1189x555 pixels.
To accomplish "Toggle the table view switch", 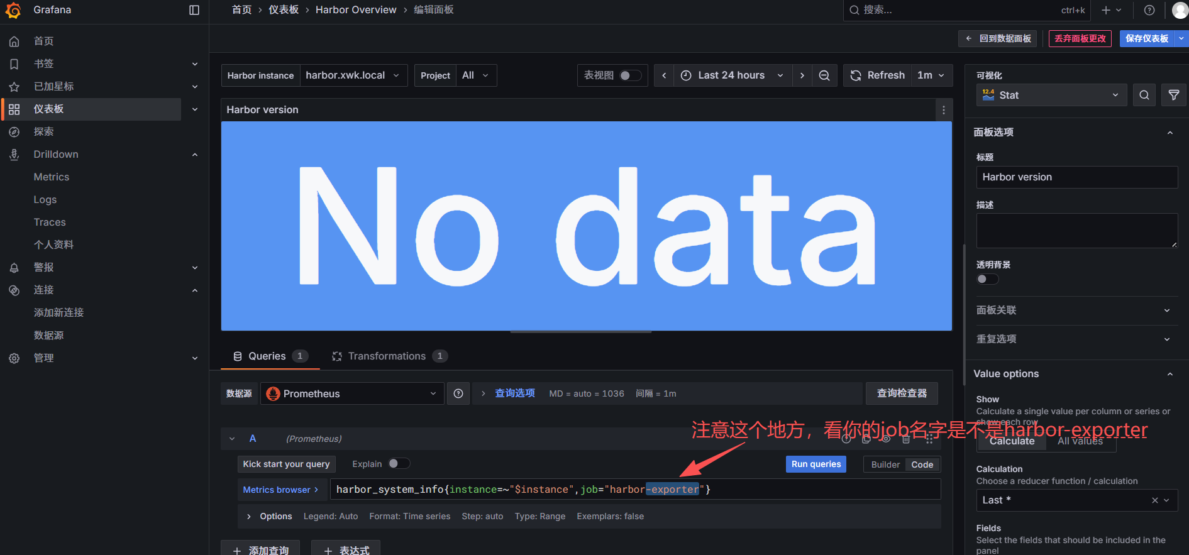I will tap(631, 75).
